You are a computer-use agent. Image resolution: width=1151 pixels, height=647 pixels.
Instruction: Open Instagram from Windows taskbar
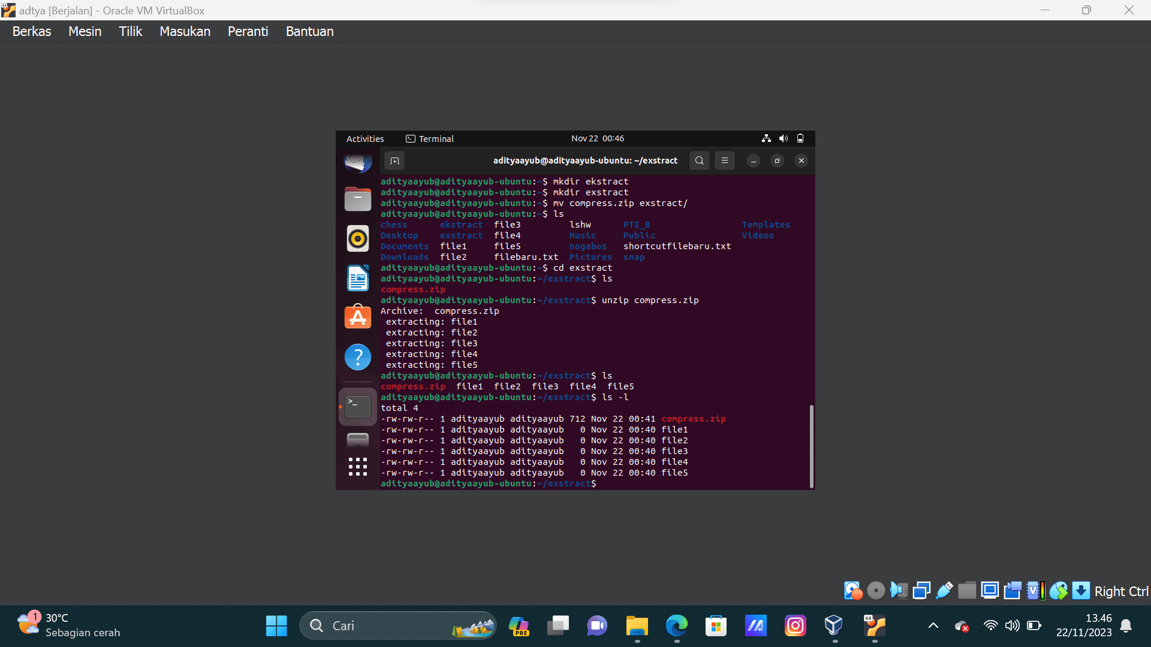tap(795, 625)
